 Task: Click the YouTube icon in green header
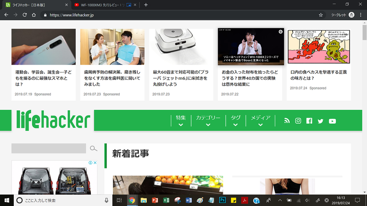point(332,121)
